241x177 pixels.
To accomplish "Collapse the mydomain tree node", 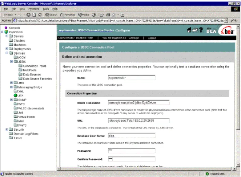I will point(2,32).
